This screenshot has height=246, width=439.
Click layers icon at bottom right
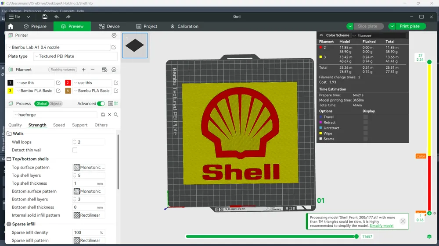click(x=429, y=236)
